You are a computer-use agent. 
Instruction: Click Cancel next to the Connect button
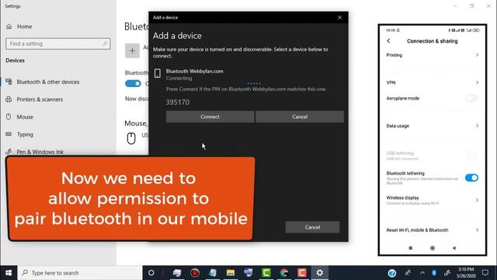(300, 117)
